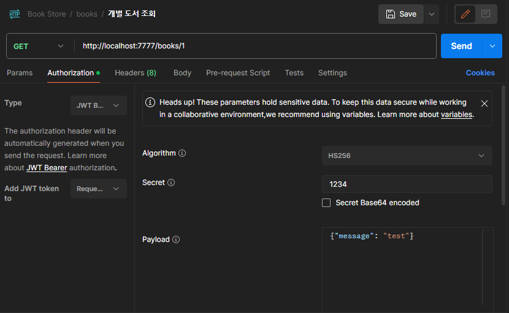Click the floppy disk Save button
The height and width of the screenshot is (313, 509).
(401, 14)
